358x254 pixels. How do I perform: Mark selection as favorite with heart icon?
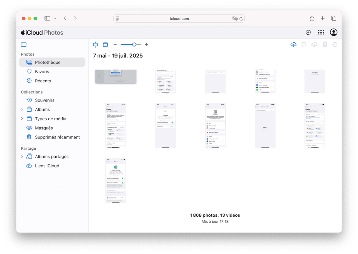click(304, 45)
